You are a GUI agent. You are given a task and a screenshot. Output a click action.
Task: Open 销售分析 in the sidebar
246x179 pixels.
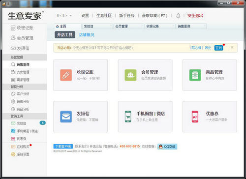[20, 101]
